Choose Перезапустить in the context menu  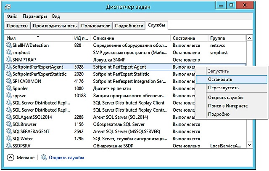click(x=223, y=88)
